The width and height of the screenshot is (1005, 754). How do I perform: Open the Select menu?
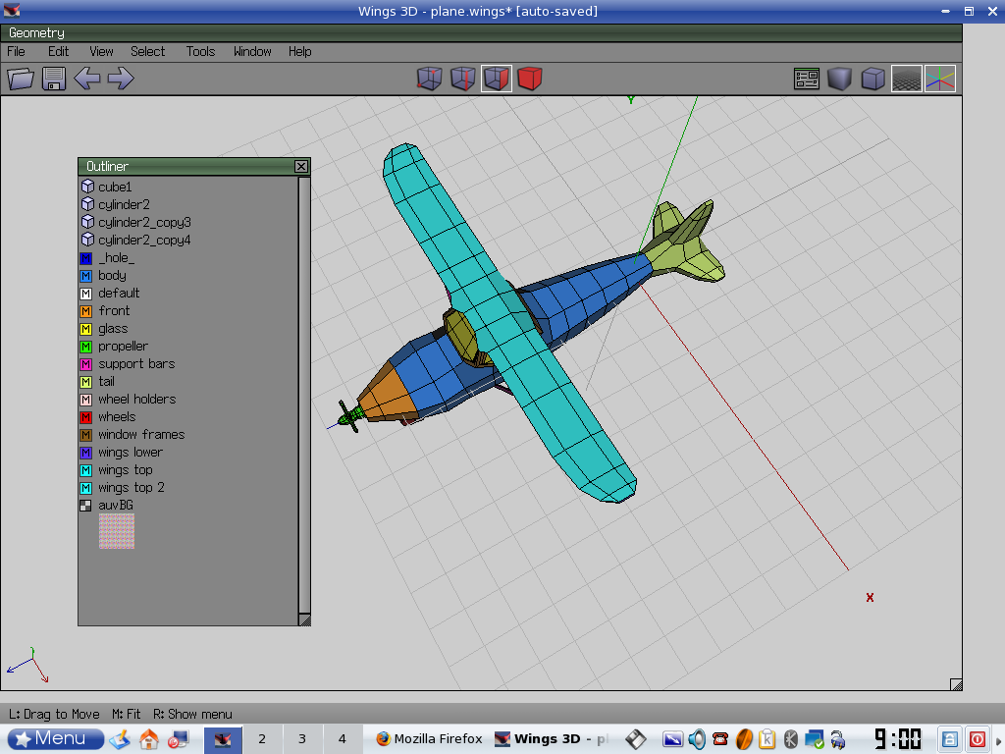pyautogui.click(x=148, y=51)
